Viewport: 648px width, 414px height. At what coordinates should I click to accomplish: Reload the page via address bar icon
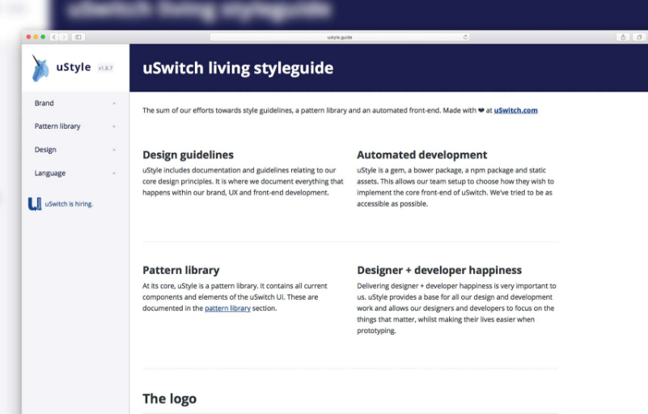465,37
